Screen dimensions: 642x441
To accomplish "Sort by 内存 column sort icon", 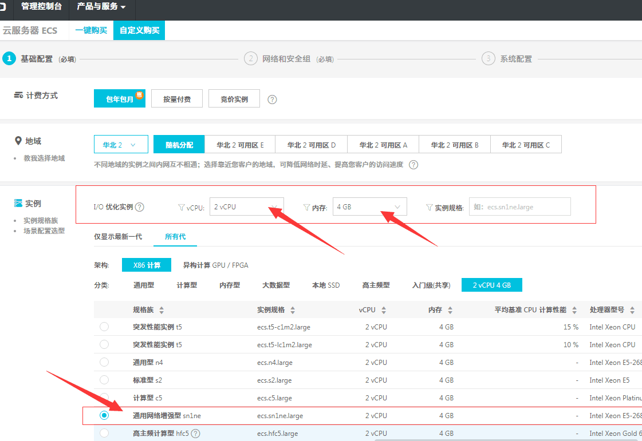I will click(450, 310).
